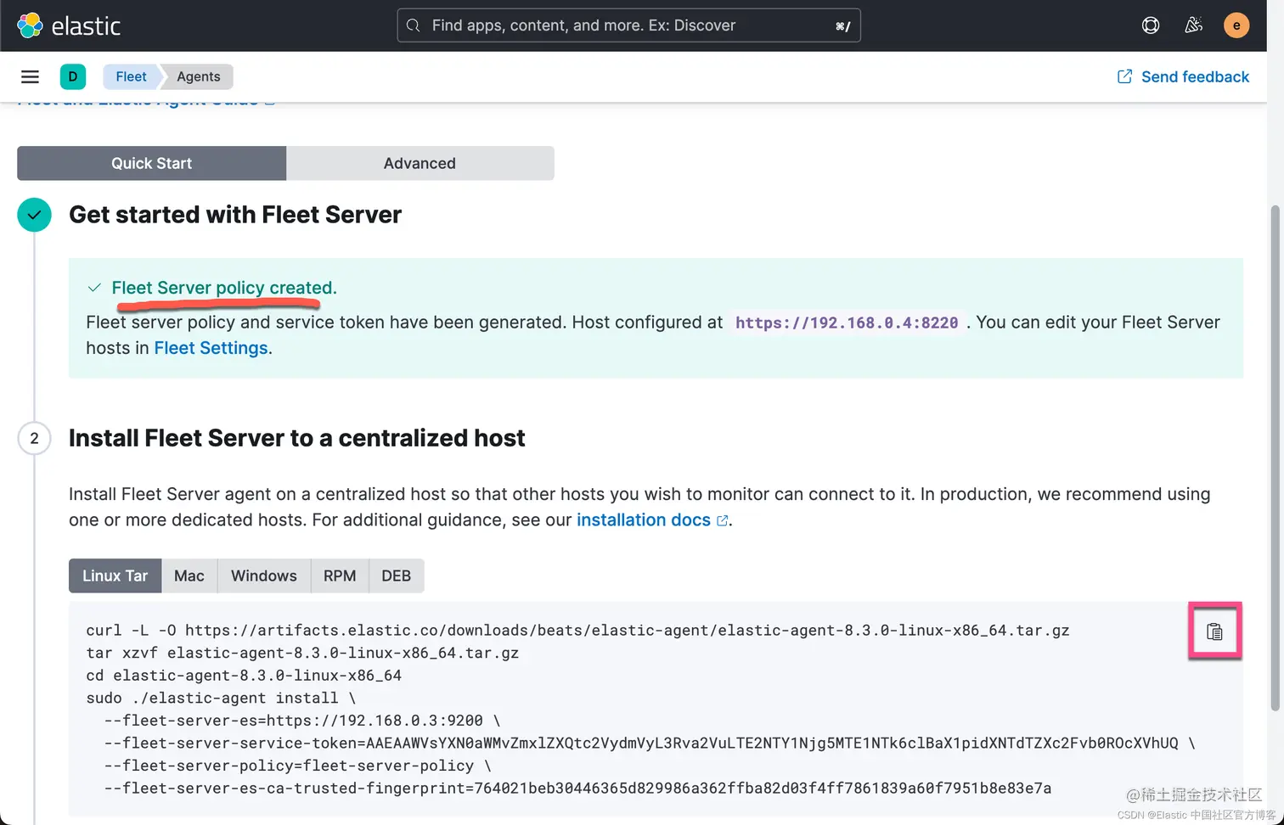Click the installation docs external-link icon

722,520
